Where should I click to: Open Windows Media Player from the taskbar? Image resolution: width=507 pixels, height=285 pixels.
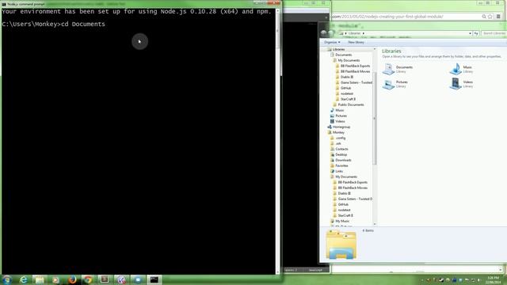(x=55, y=279)
